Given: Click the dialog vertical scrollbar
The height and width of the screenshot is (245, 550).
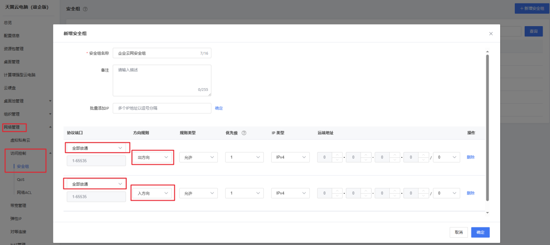Looking at the screenshot, I should click(487, 127).
